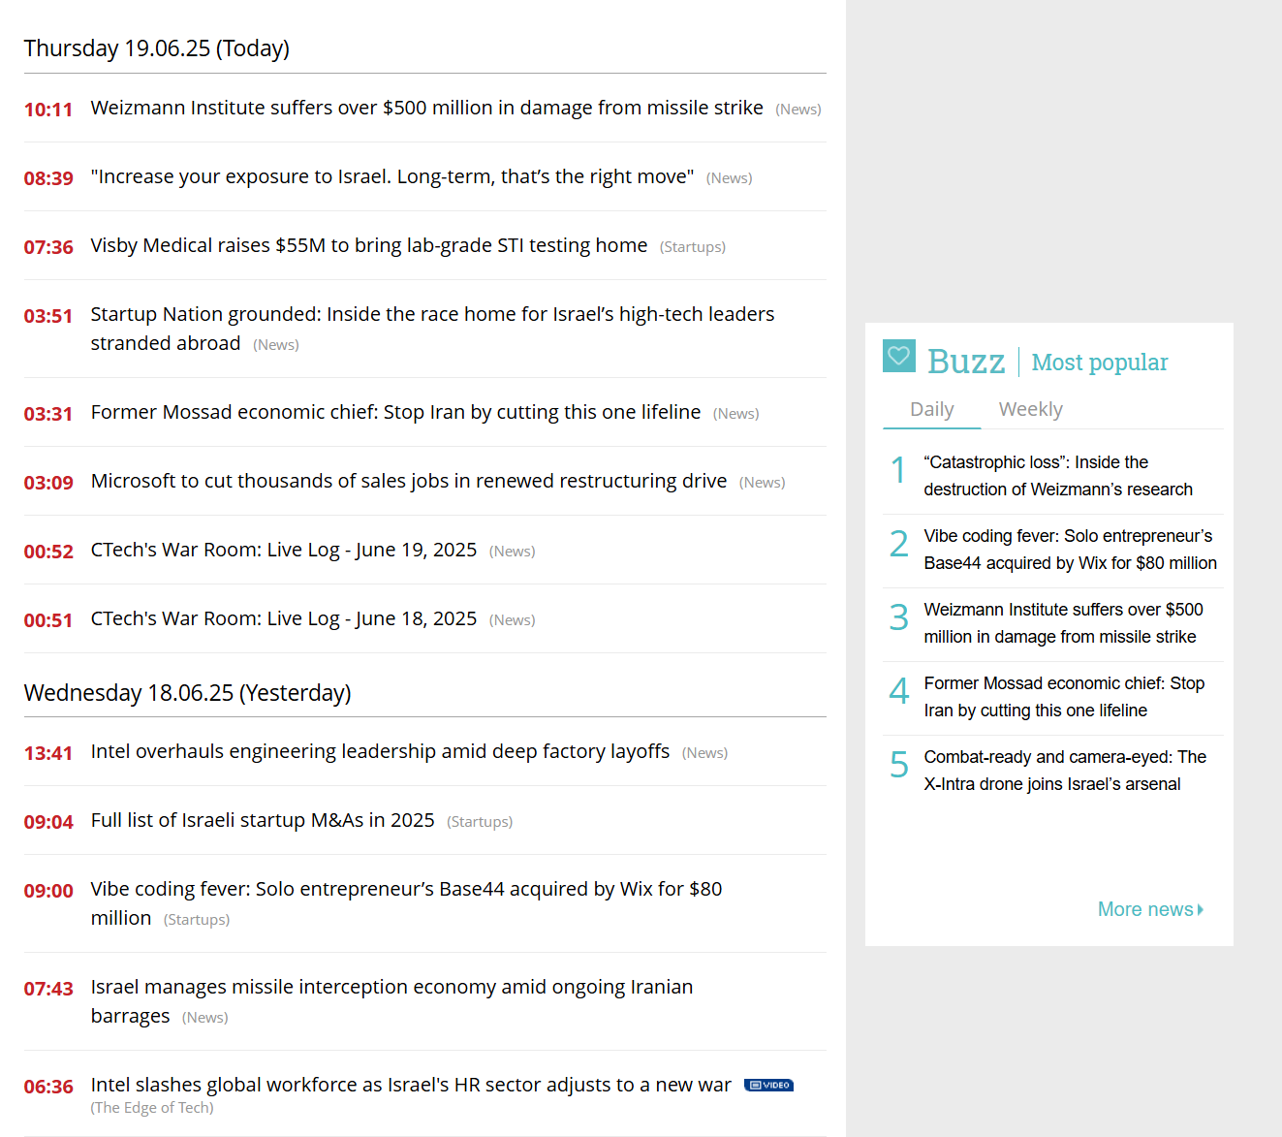Click (The Edge of Tech) category label
1282x1137 pixels.
(152, 1108)
